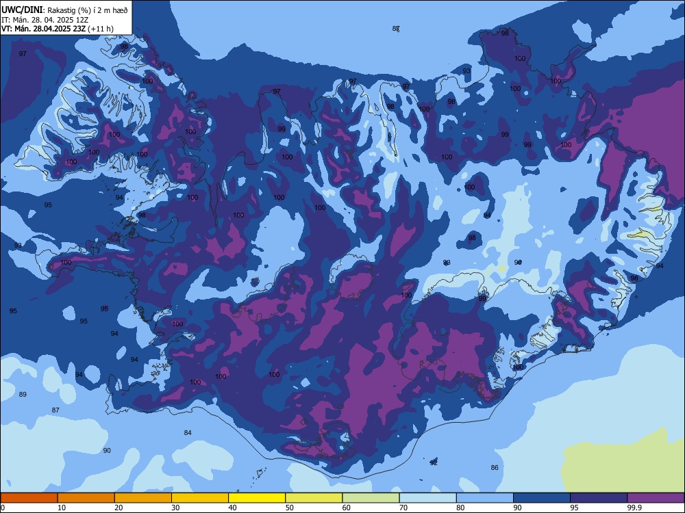Click the map value '92' offshore in the south
This screenshot has width=685, height=513.
pos(434,463)
